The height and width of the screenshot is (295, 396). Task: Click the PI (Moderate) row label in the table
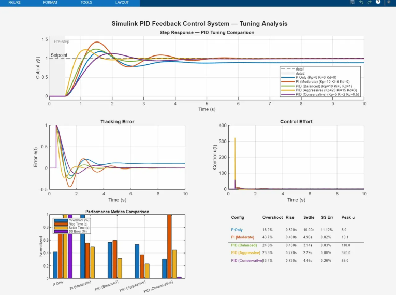[242, 237]
